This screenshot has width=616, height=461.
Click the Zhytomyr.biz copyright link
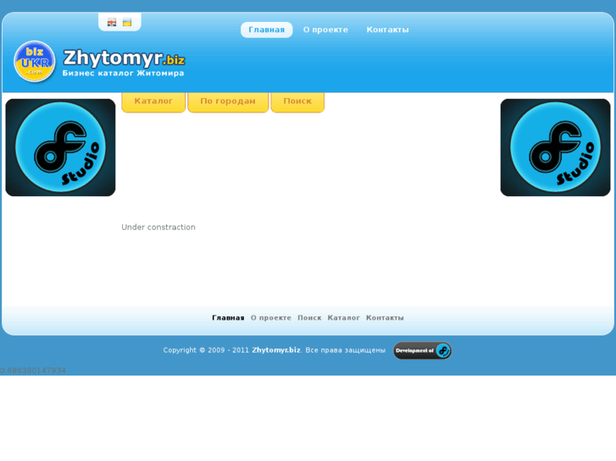tap(276, 350)
